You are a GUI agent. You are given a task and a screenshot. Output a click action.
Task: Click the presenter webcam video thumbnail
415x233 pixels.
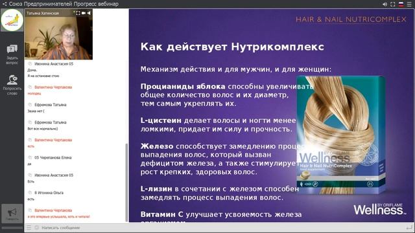[58, 34]
